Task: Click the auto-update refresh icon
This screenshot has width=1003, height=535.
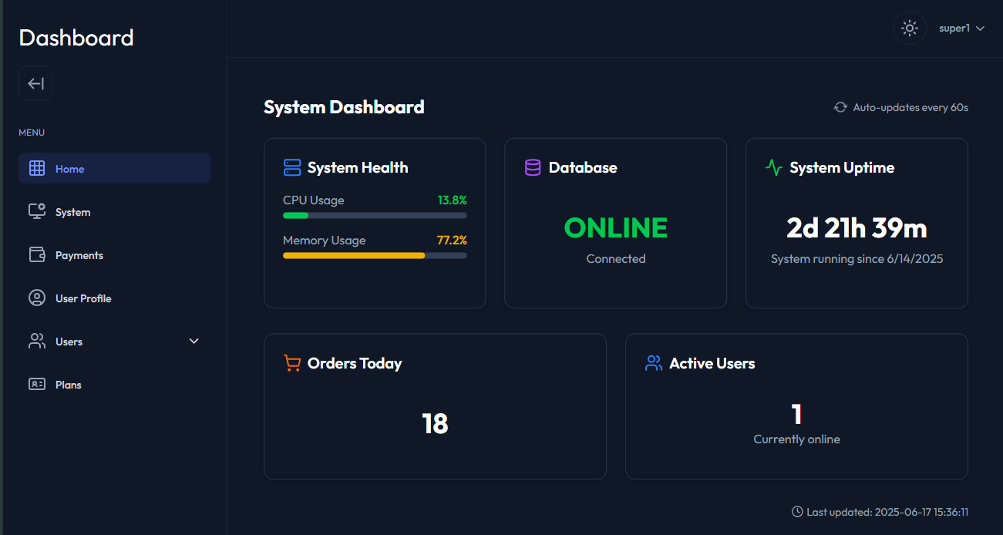Action: [840, 107]
